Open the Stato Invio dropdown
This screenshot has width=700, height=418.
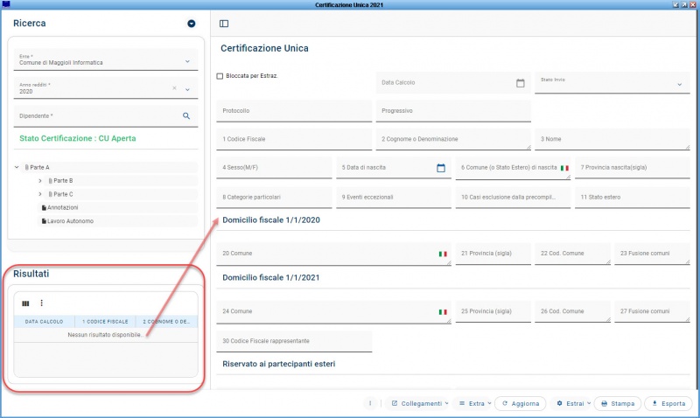680,85
